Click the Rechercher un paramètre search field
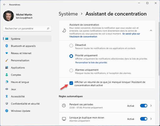The width and height of the screenshot is (160, 126). [25, 28]
